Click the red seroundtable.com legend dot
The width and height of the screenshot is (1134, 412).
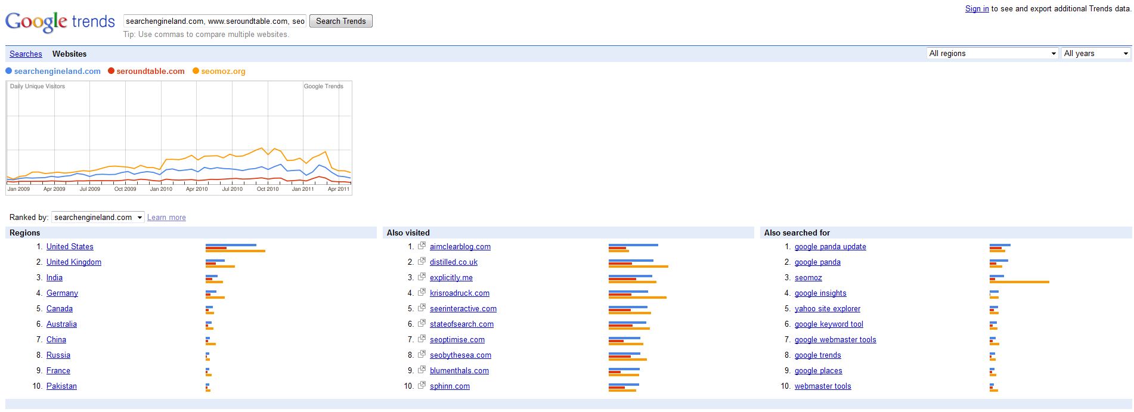tap(111, 71)
